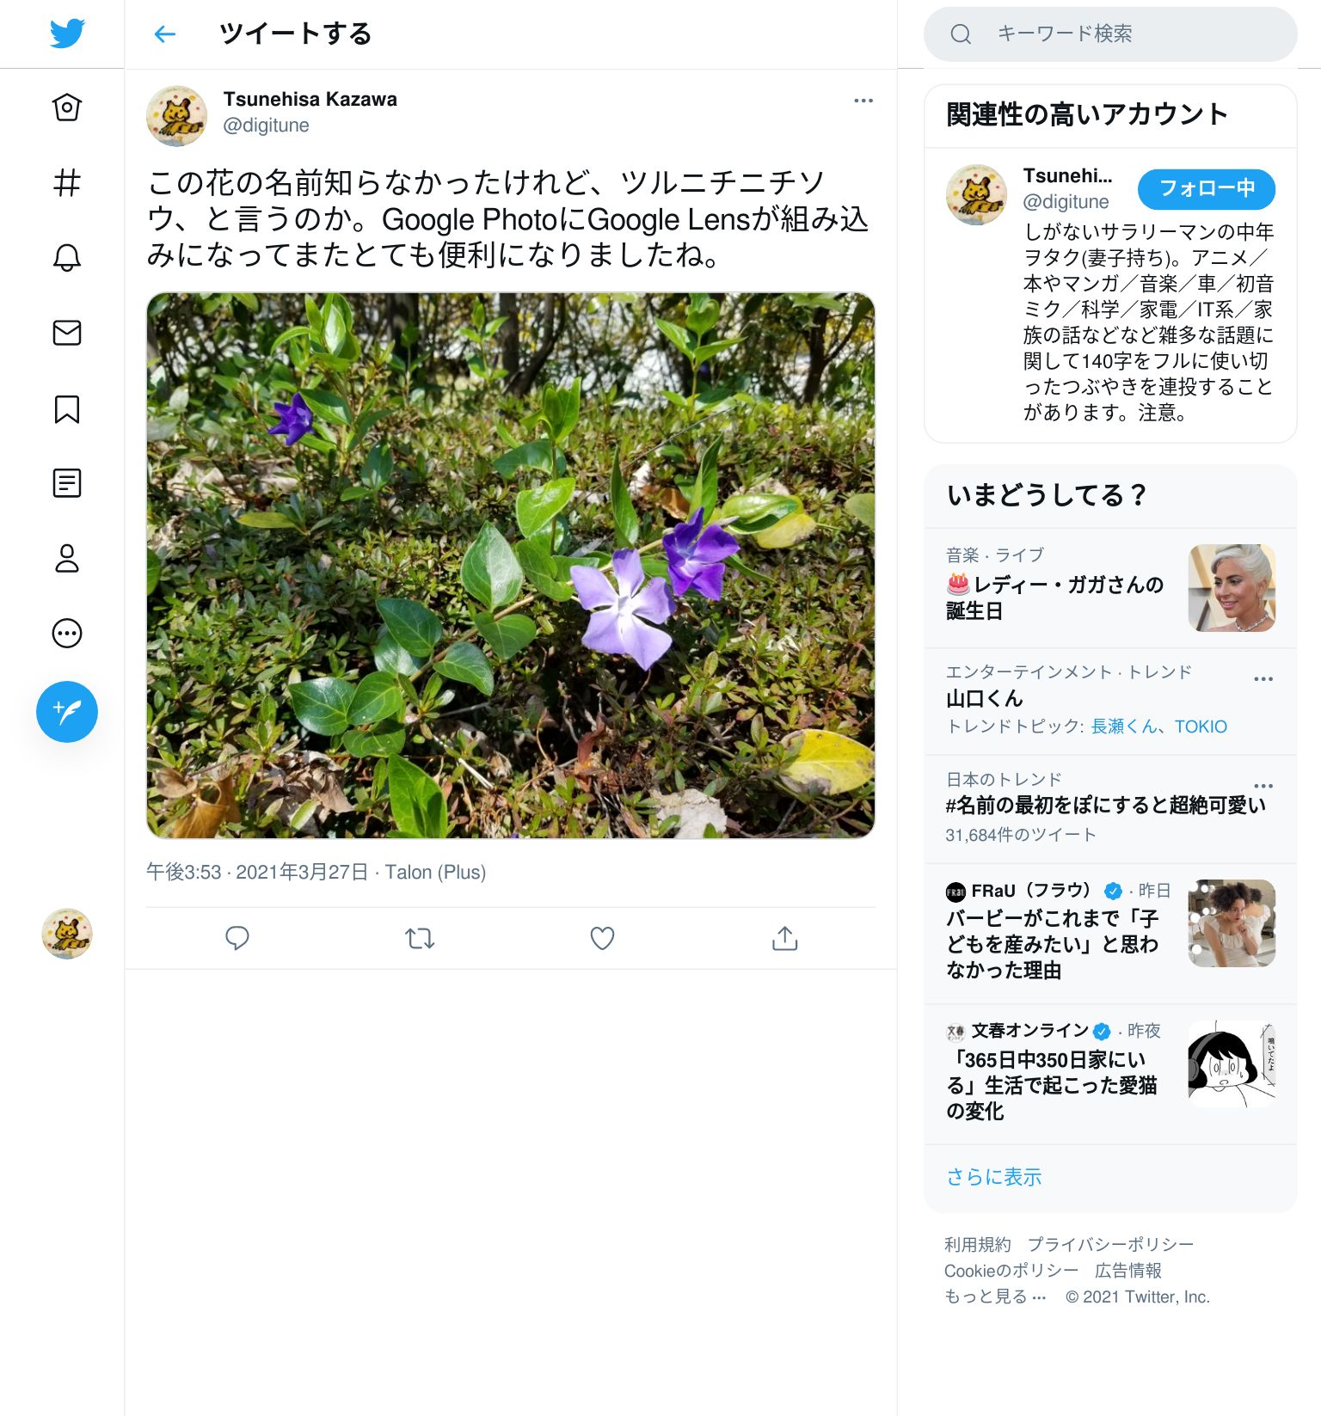Open the Notifications bell icon
This screenshot has width=1321, height=1416.
pos(67,257)
